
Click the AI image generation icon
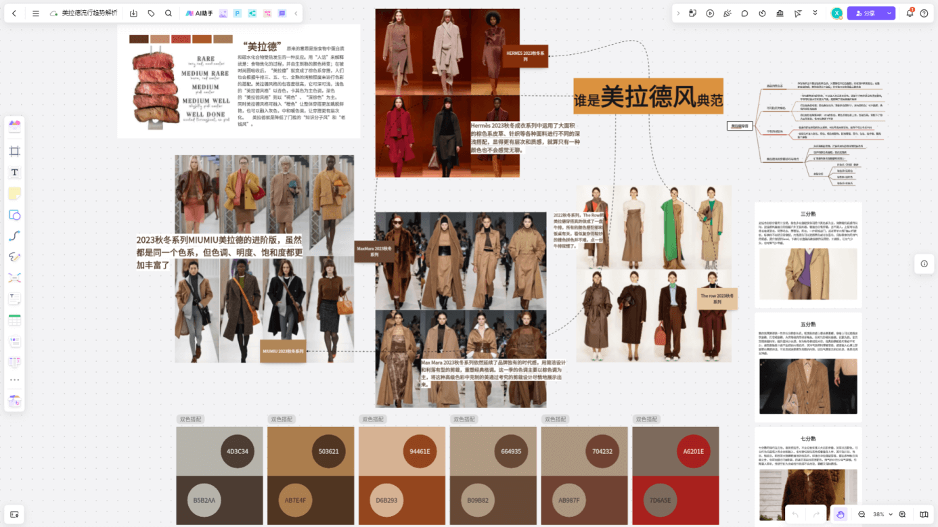point(223,14)
